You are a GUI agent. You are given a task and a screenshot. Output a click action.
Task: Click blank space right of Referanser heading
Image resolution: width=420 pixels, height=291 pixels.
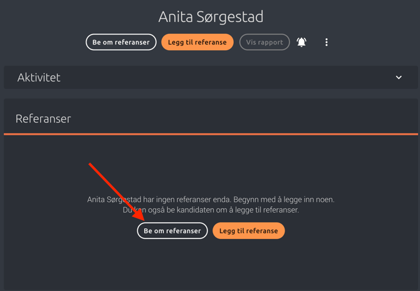tap(251, 119)
